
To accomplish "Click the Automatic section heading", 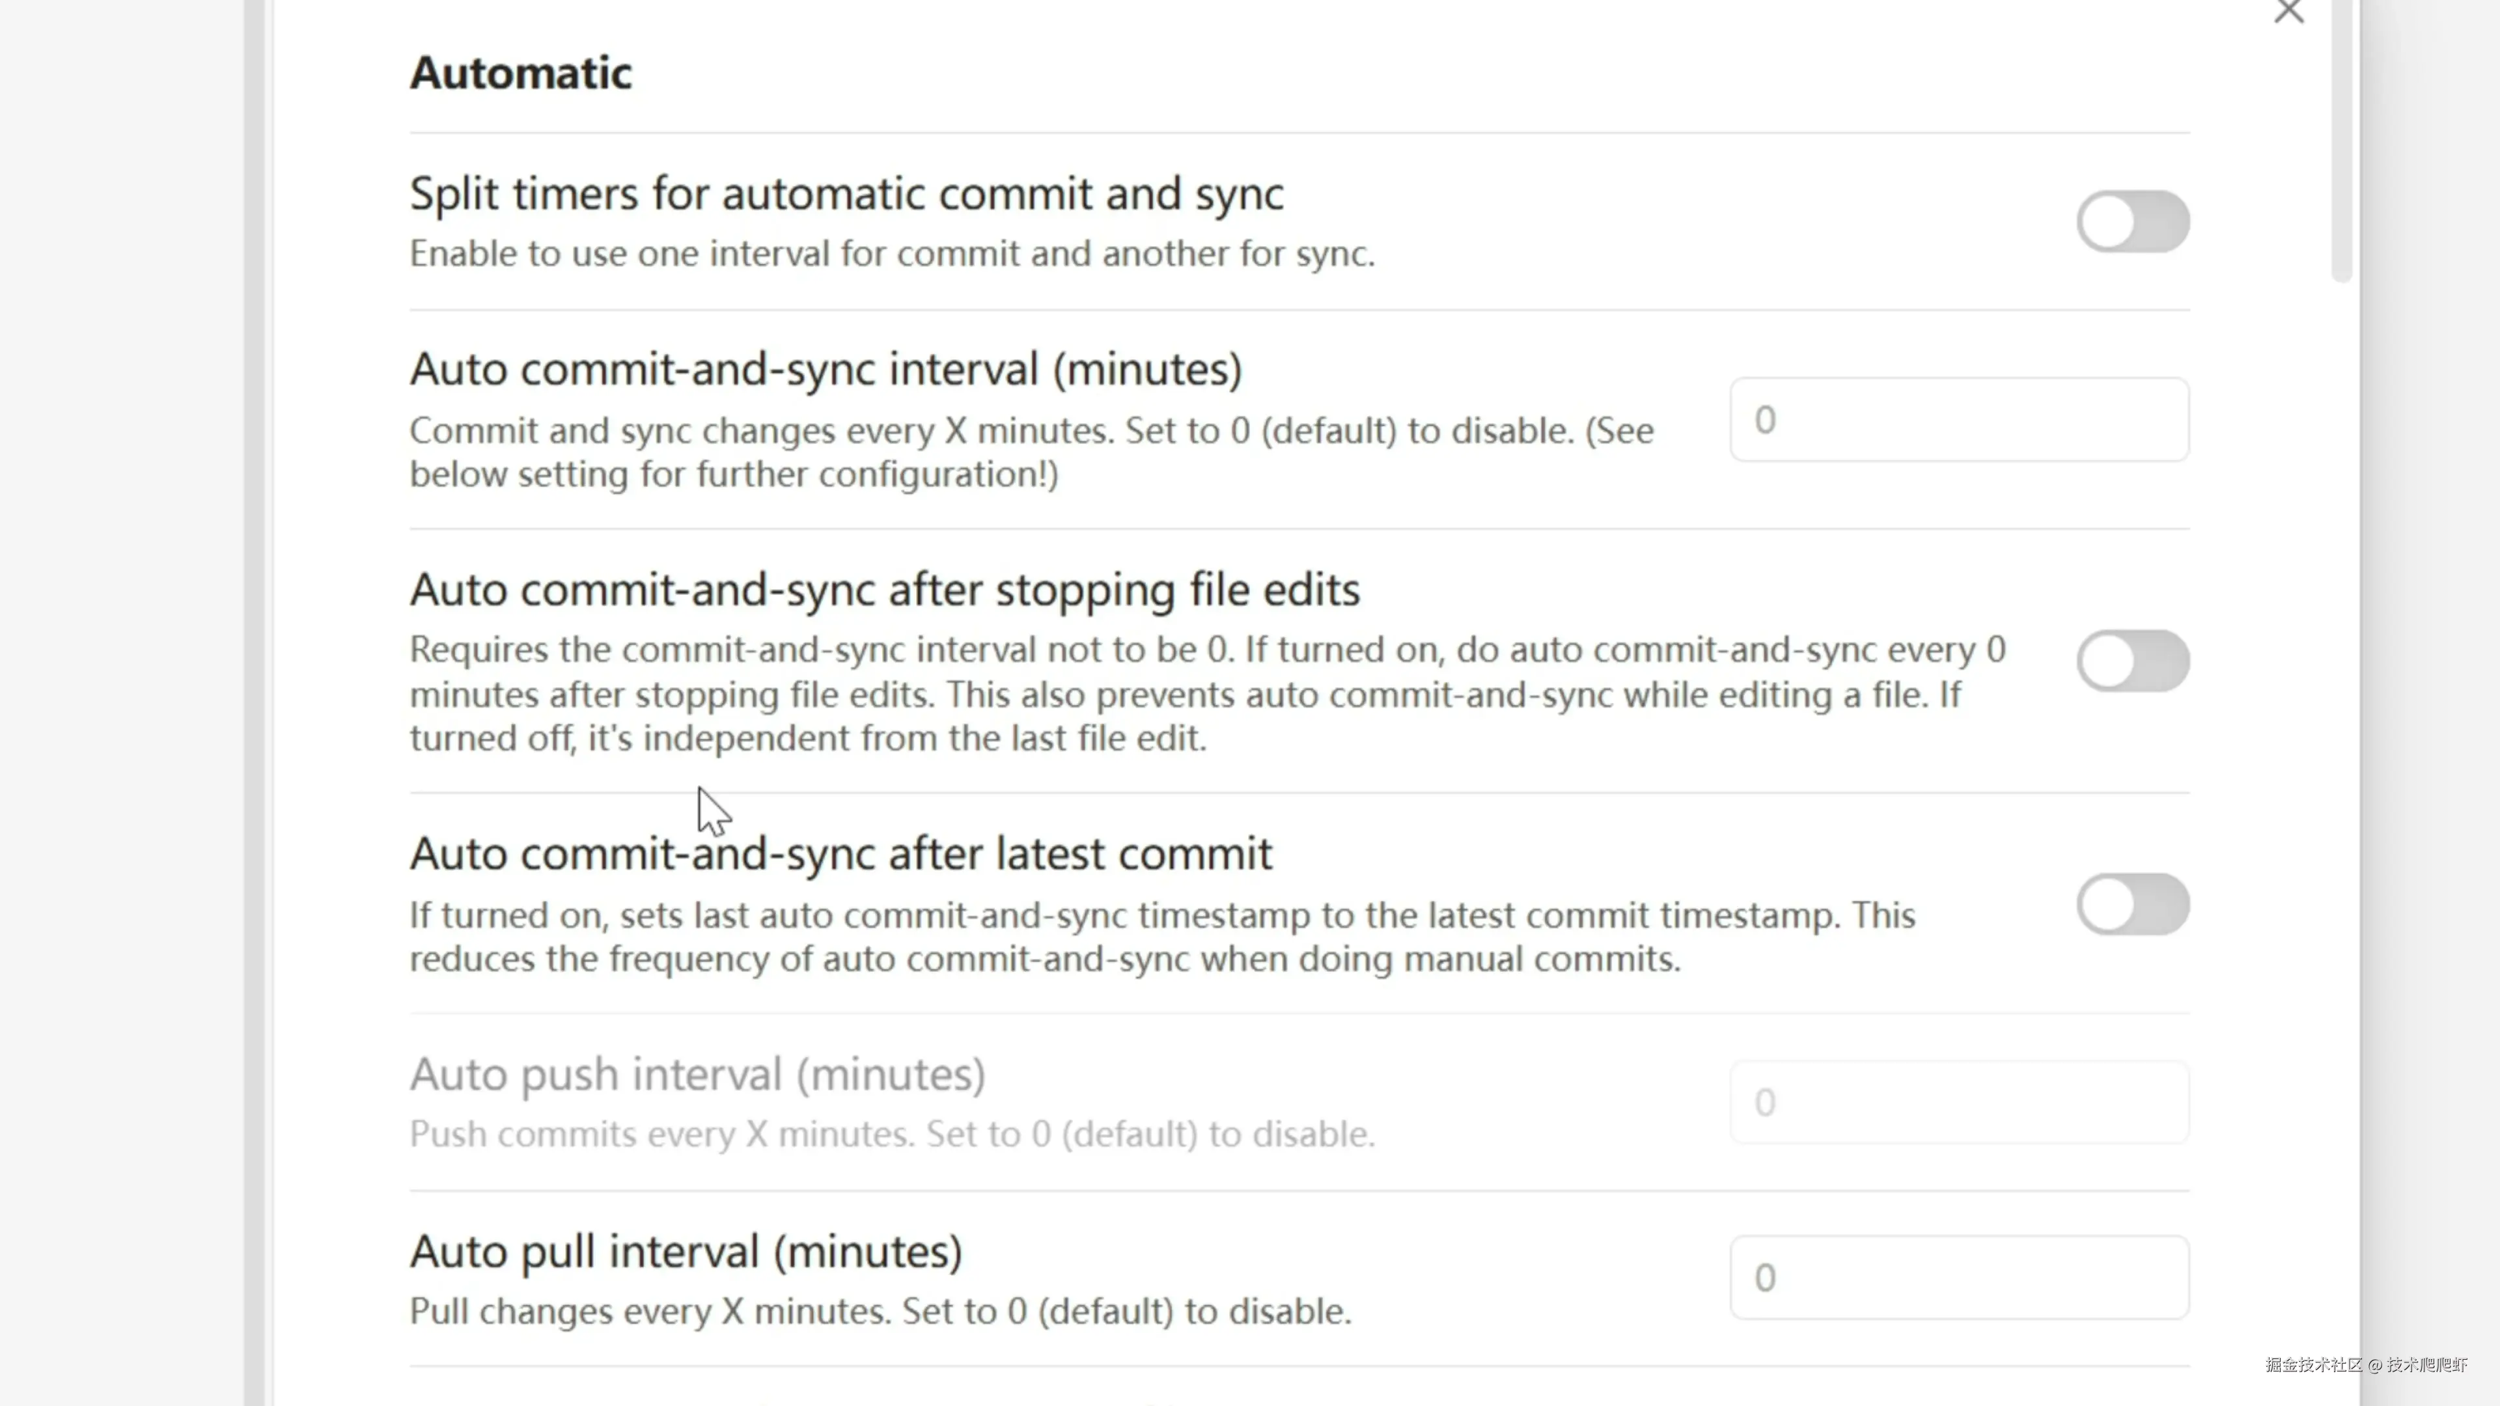I will pos(520,73).
